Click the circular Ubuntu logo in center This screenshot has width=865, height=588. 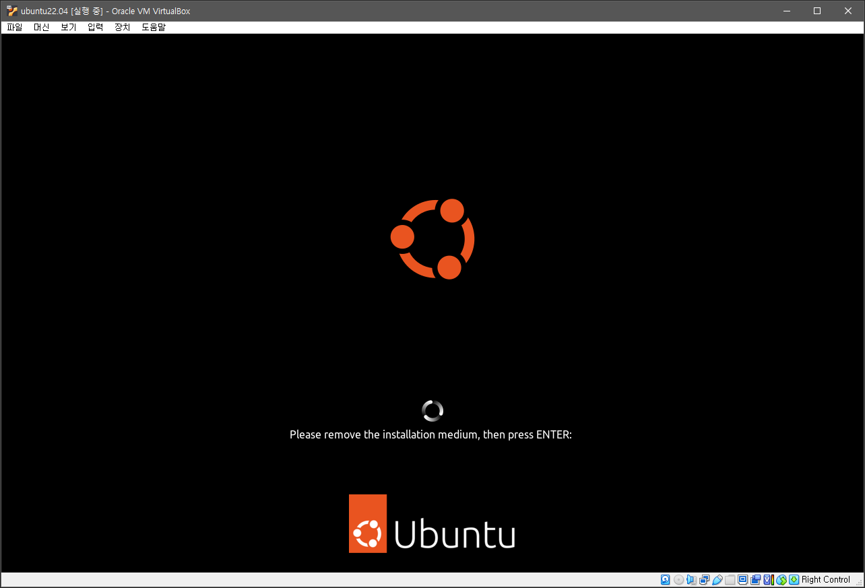(433, 239)
